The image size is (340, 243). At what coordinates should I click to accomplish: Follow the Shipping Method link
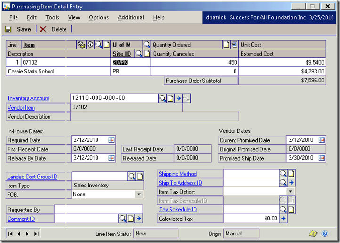coord(178,174)
